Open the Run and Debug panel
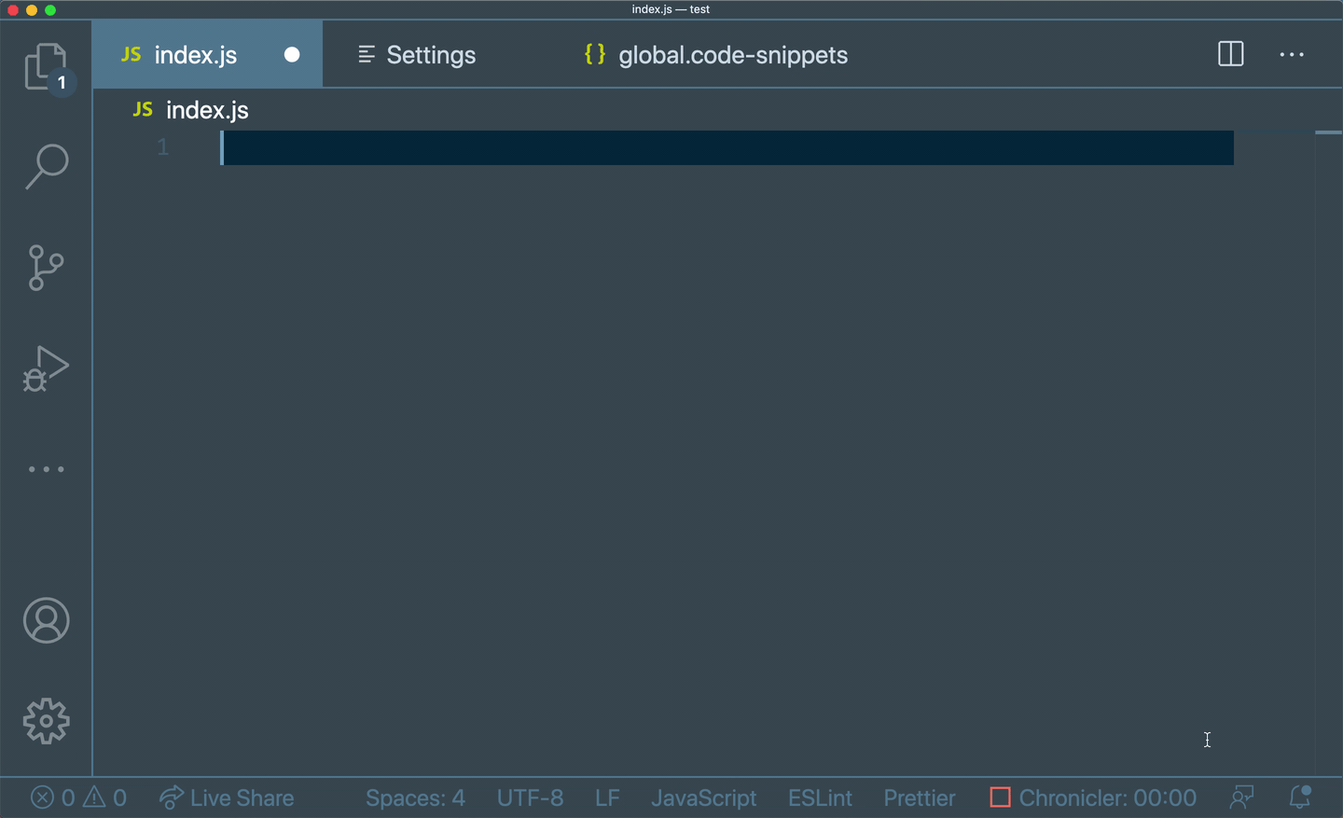The height and width of the screenshot is (818, 1343). point(47,368)
